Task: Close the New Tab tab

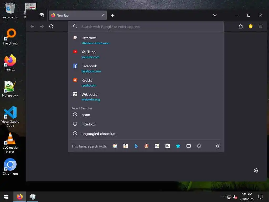Action: (103, 15)
